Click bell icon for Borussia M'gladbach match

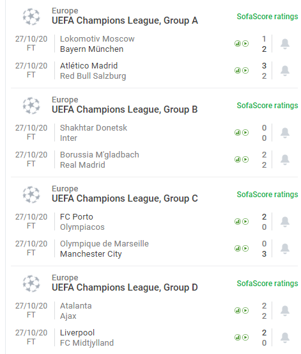click(285, 159)
